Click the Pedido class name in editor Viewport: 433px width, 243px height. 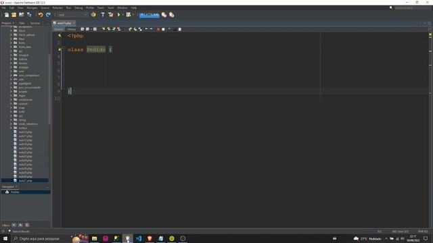pos(96,49)
